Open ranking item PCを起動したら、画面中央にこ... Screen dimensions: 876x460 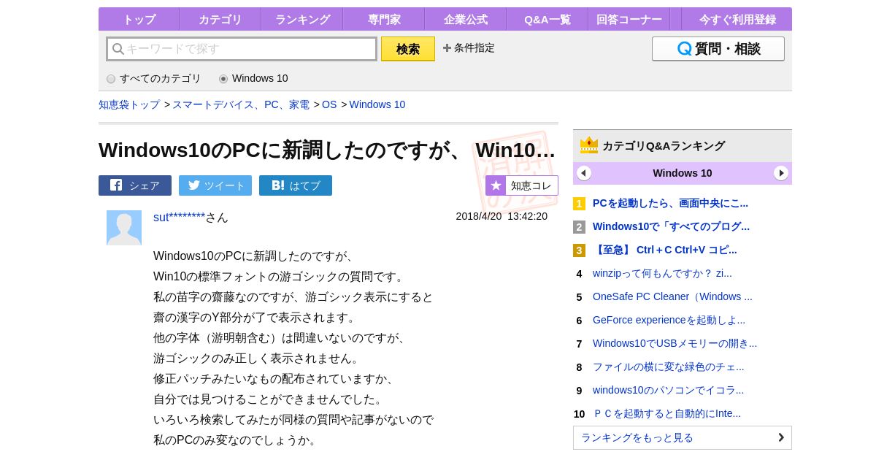[x=670, y=203]
